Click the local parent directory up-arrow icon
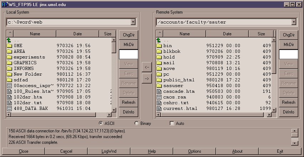Screen dimensions: 304x157 click(x=9, y=40)
